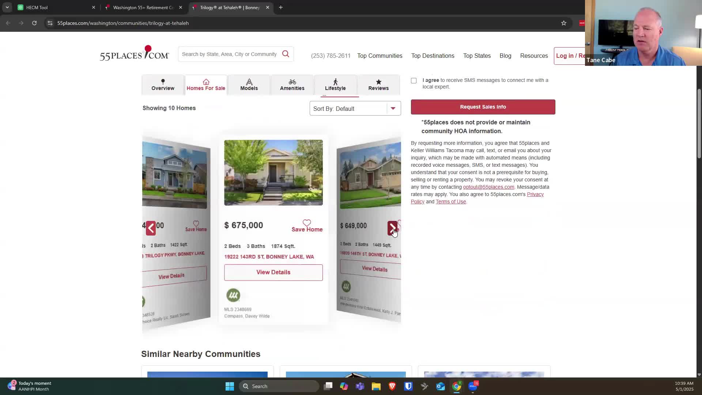The height and width of the screenshot is (395, 702).
Task: Open new browser tab with plus icon
Action: click(281, 7)
